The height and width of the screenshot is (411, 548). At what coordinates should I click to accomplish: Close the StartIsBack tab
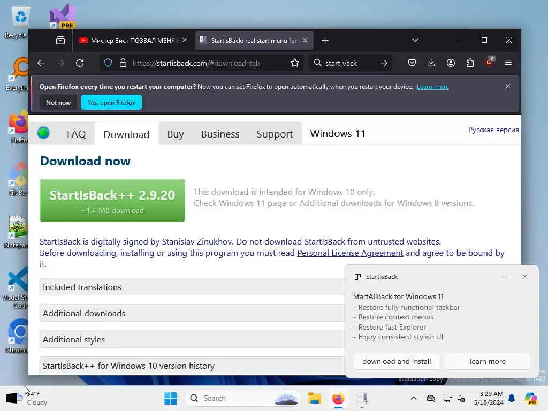(x=305, y=40)
